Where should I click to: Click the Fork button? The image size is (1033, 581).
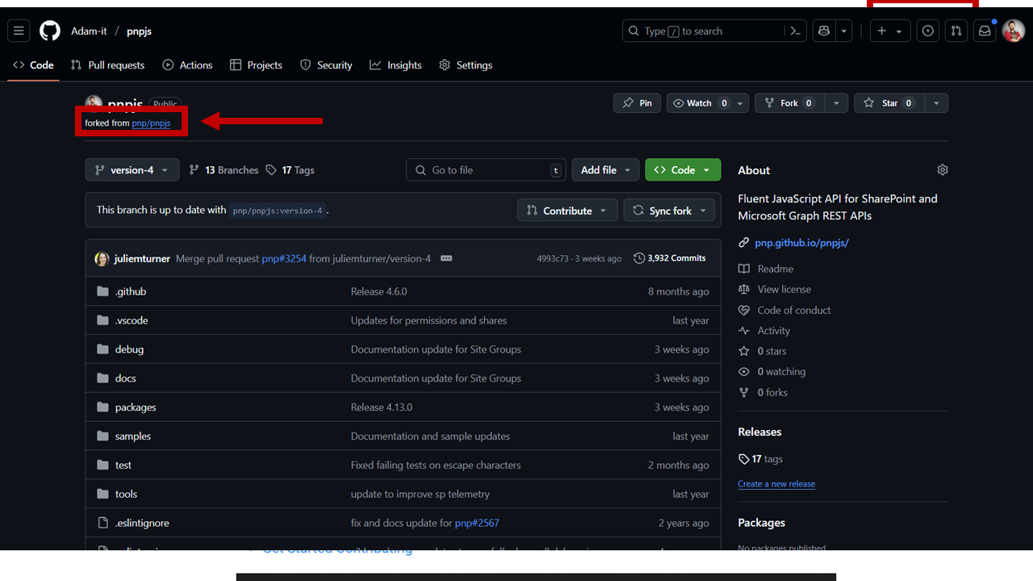pos(789,103)
